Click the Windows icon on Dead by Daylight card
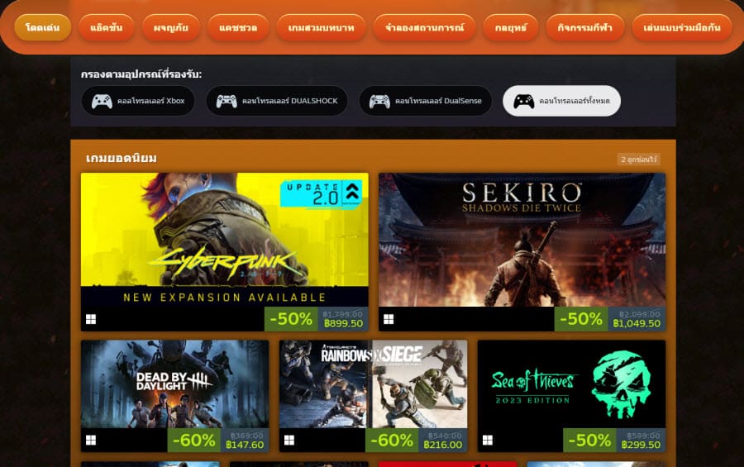The width and height of the screenshot is (744, 467). tap(91, 440)
